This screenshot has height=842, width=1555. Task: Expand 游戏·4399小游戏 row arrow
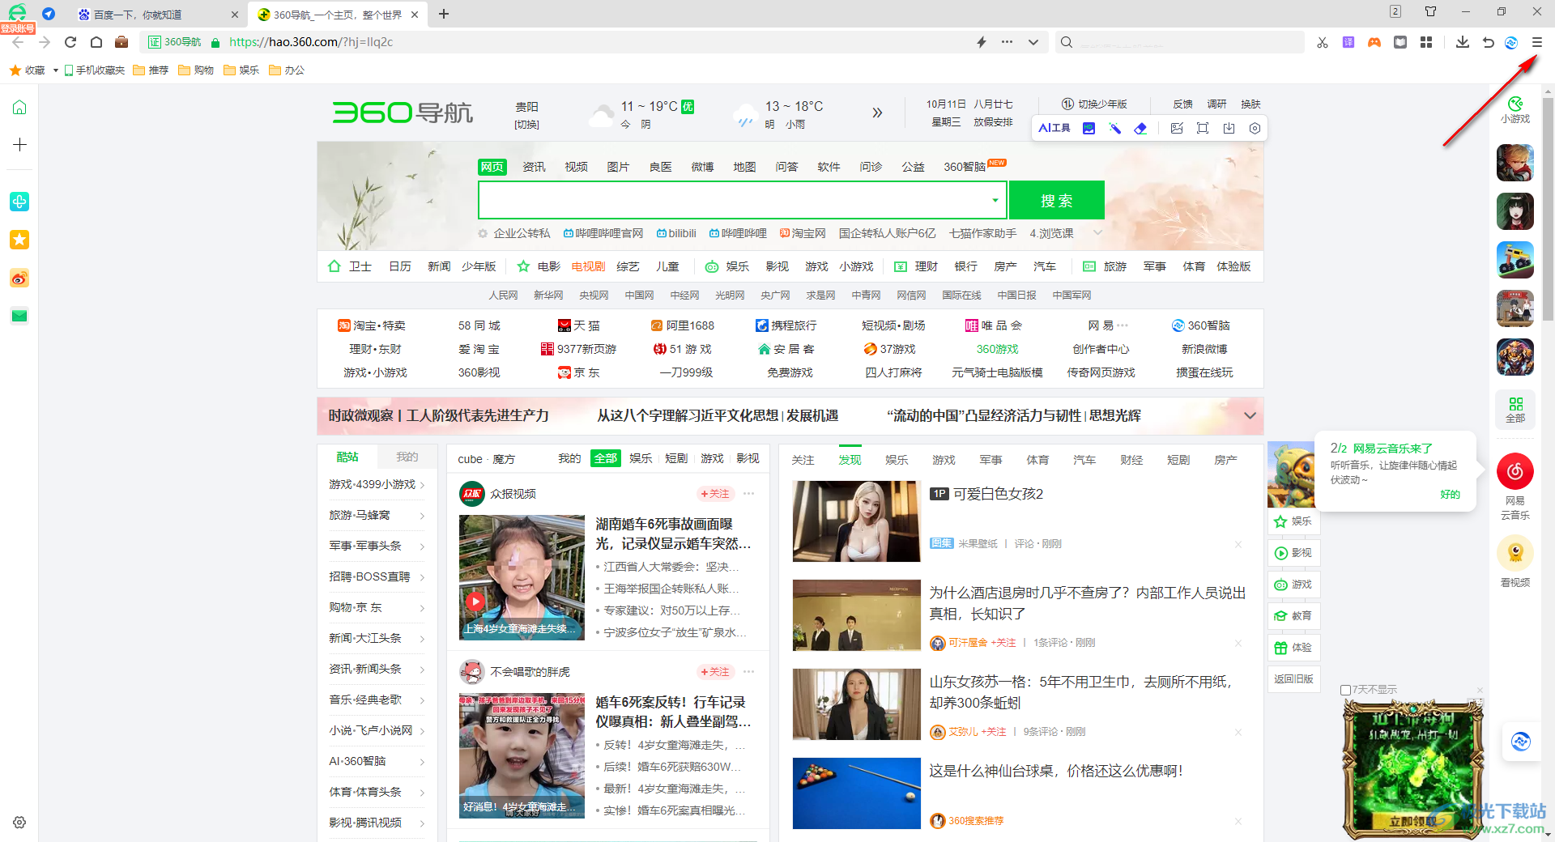[x=423, y=485]
